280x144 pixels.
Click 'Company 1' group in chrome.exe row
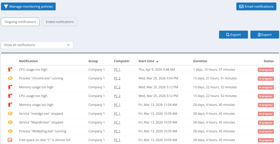click(97, 78)
